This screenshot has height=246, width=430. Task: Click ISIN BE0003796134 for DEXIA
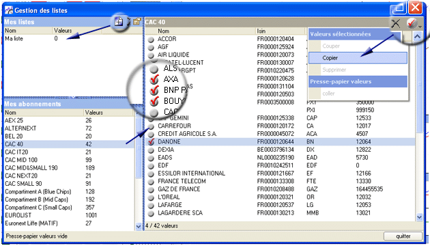point(275,150)
